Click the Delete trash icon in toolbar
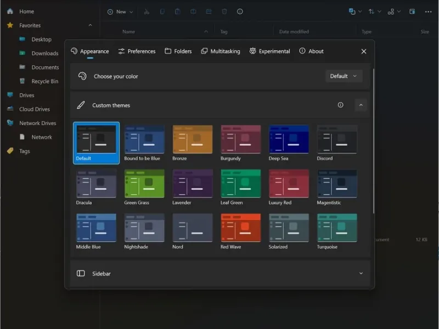The image size is (439, 329). coord(224,12)
